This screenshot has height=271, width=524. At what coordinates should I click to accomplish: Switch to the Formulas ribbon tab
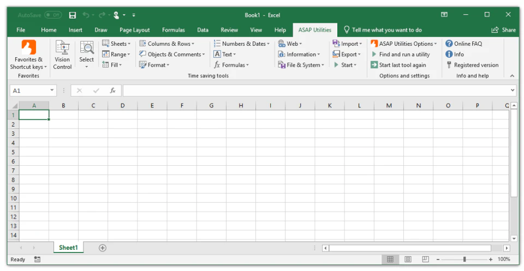[x=174, y=30]
